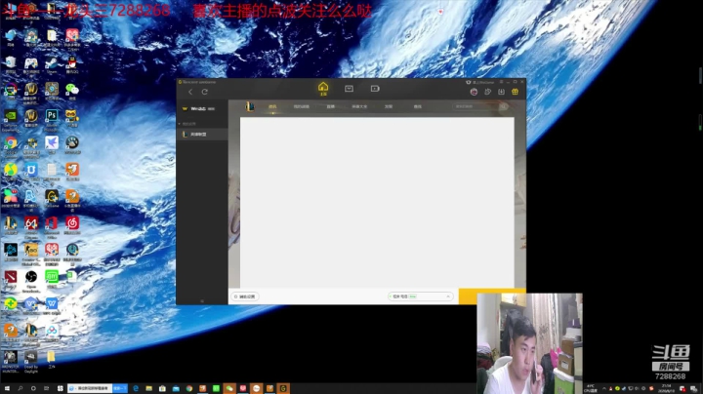Click the icon left of the download icon
703x394 pixels.
click(488, 92)
